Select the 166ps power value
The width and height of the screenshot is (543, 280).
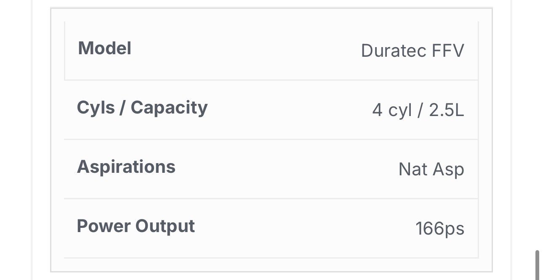439,229
